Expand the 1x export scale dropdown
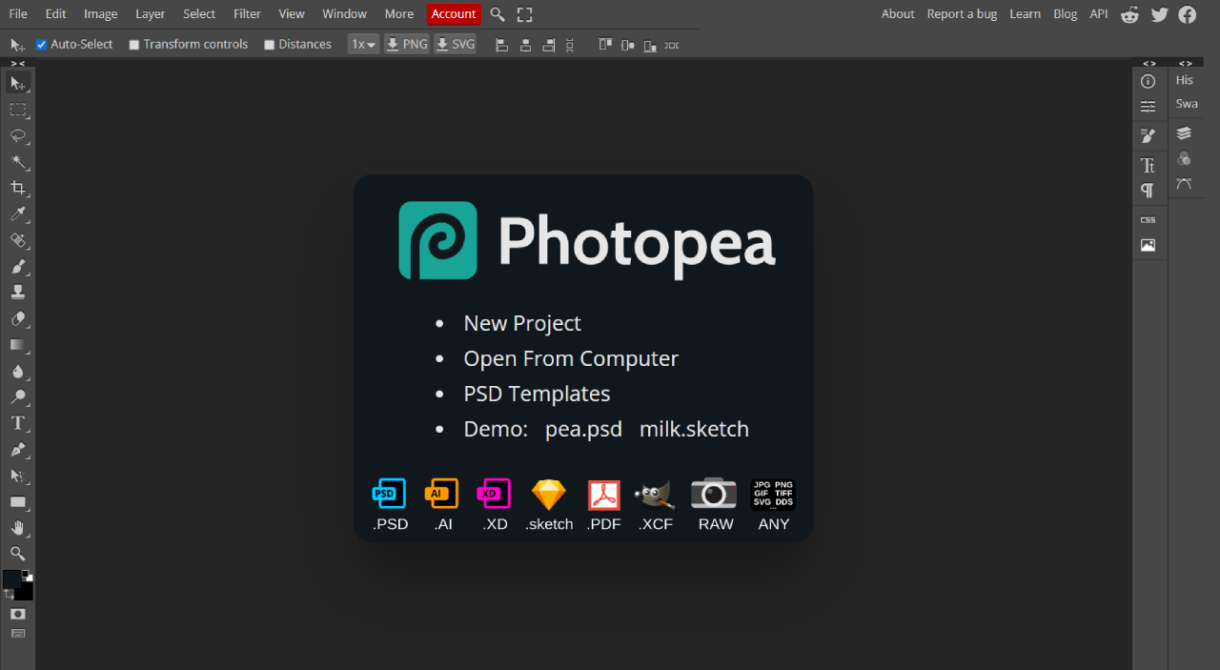This screenshot has width=1220, height=670. [363, 44]
